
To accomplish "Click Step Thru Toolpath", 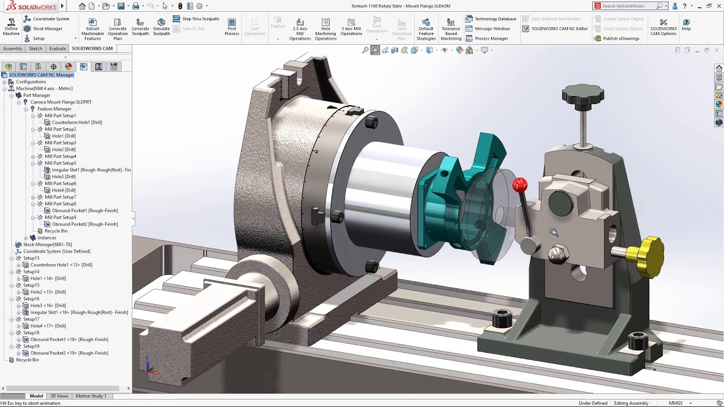I will 196,19.
